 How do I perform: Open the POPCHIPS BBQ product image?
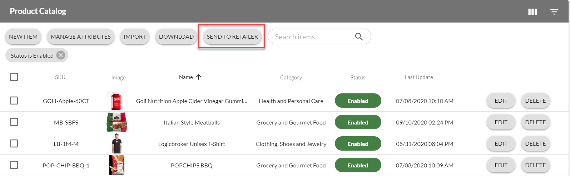point(117,165)
